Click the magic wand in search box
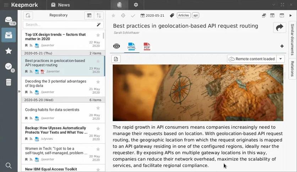The height and width of the screenshot is (172, 297). (99, 25)
